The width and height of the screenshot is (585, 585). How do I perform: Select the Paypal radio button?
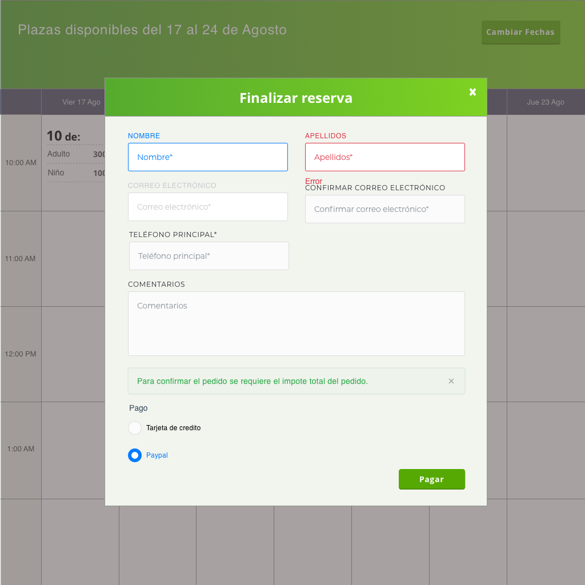pos(135,455)
